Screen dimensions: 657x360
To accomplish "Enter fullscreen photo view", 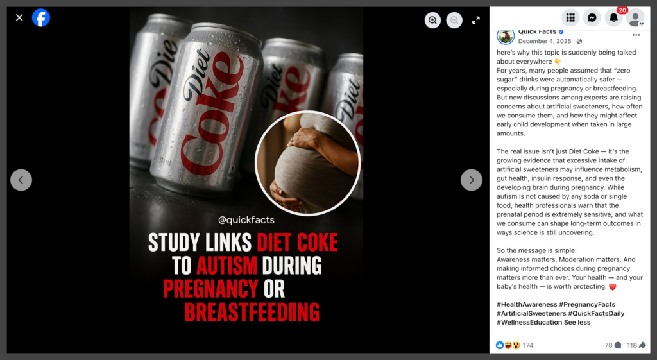I will coord(476,21).
